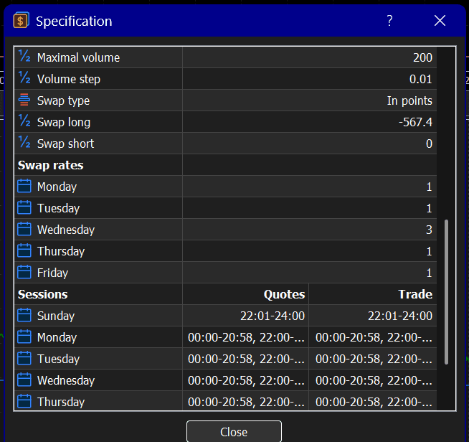Open help with the question mark button
This screenshot has height=442, width=469.
tap(389, 21)
